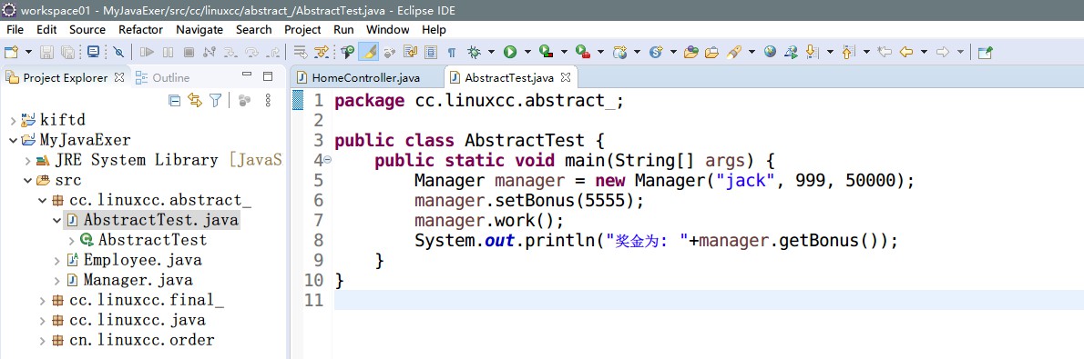1084x359 pixels.
Task: Click the Open Perspective icon
Action: (985, 52)
